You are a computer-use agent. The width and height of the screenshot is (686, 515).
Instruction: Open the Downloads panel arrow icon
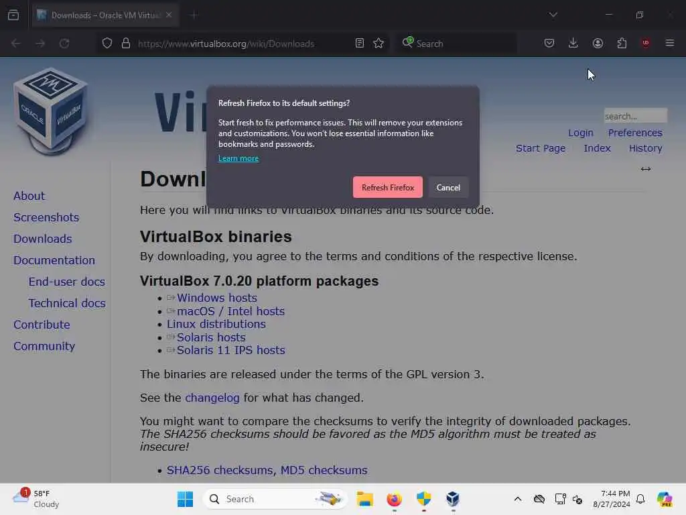[x=573, y=43]
